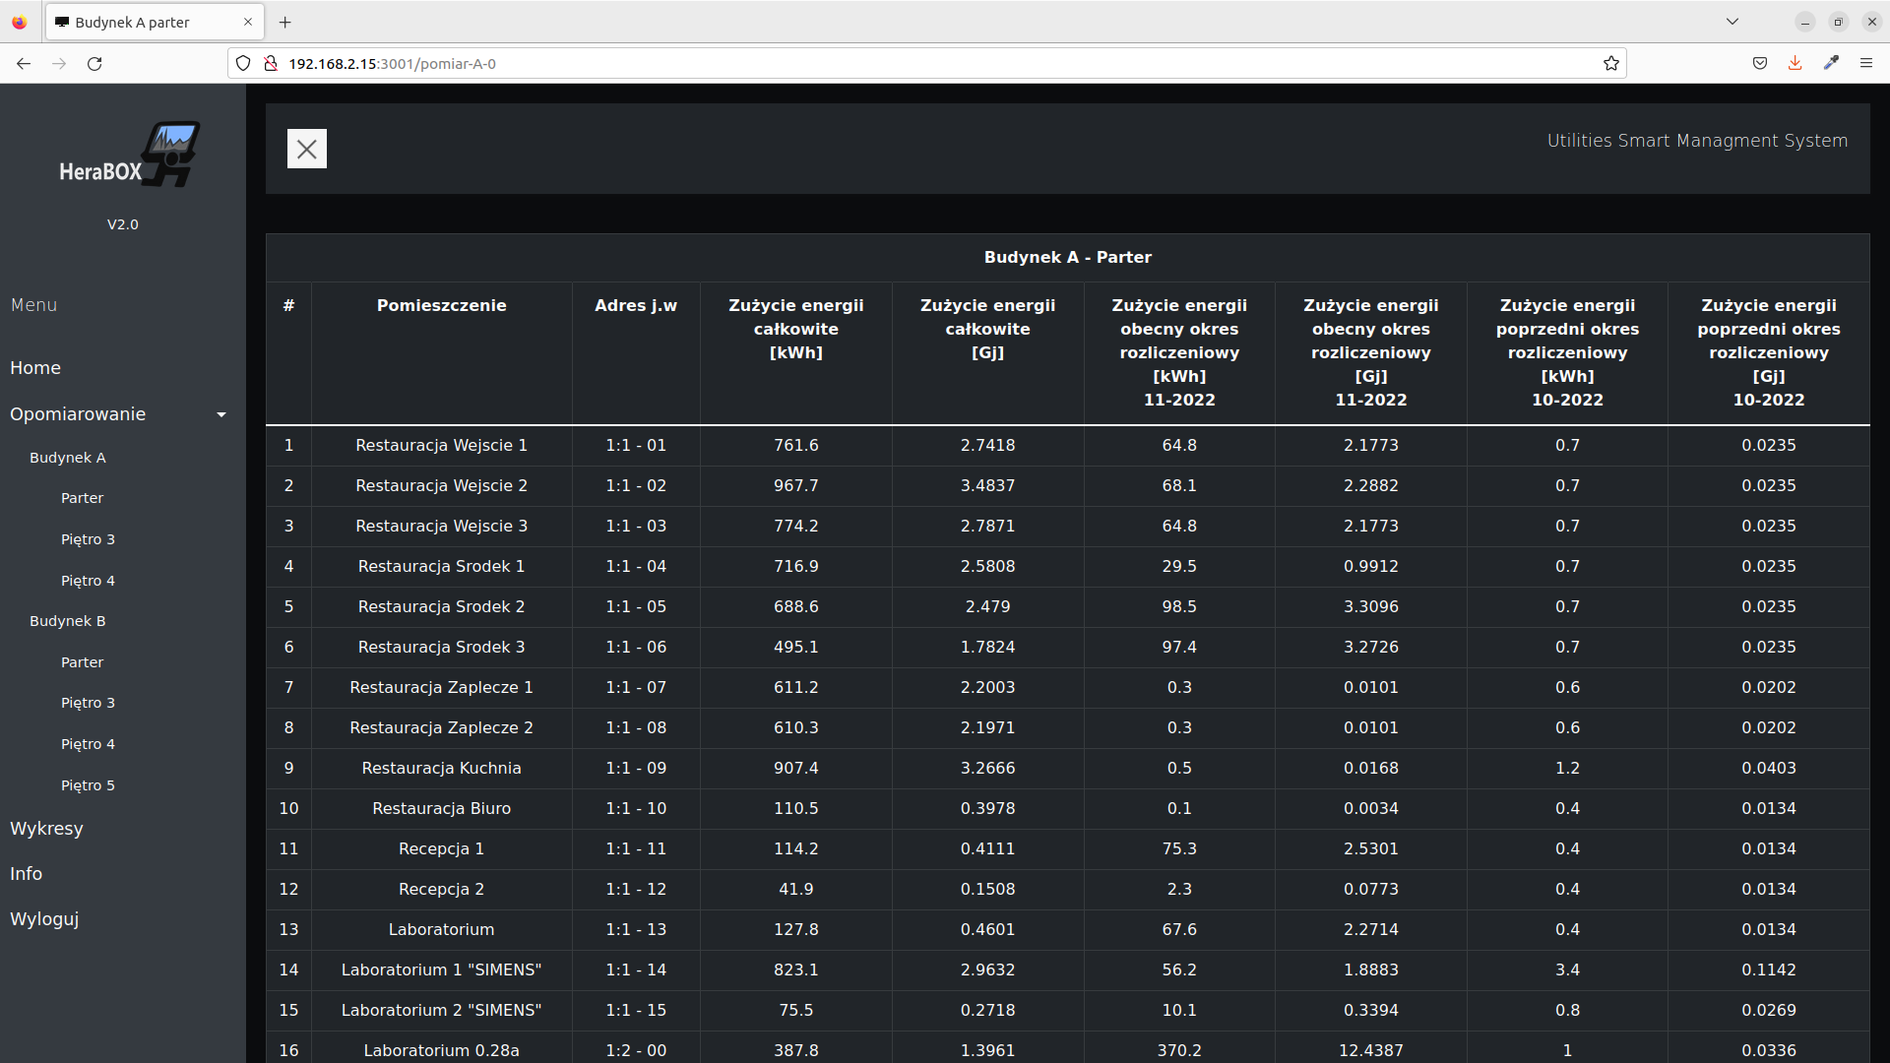
Task: Collapse the Opomiarowanie menu arrow
Action: [221, 414]
